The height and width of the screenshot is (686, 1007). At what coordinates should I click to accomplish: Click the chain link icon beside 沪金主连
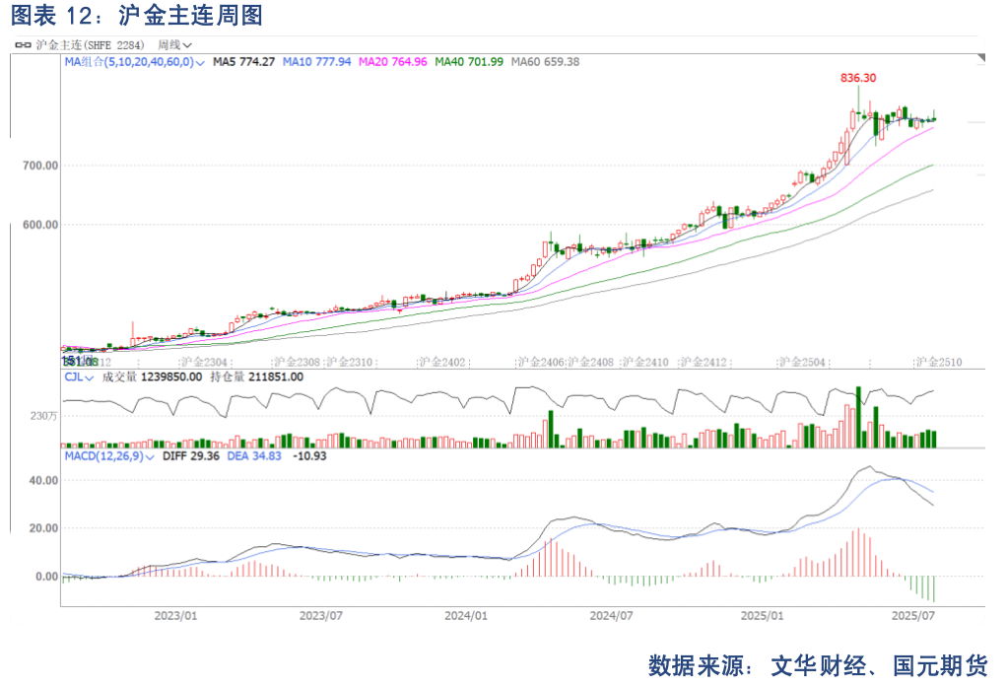(x=23, y=44)
